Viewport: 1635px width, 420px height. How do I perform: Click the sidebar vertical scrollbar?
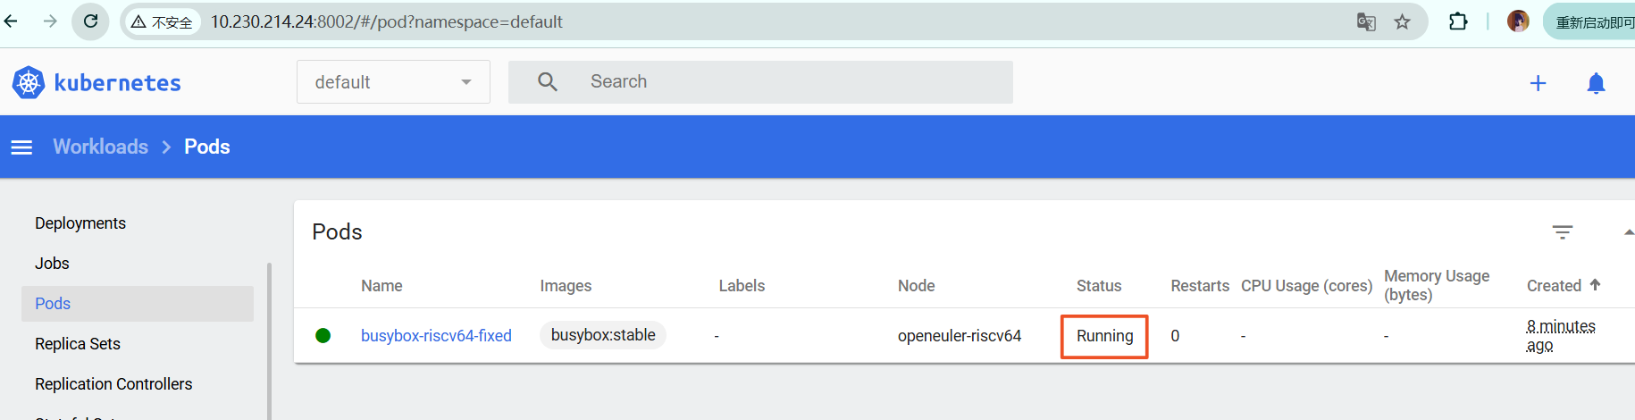269,340
